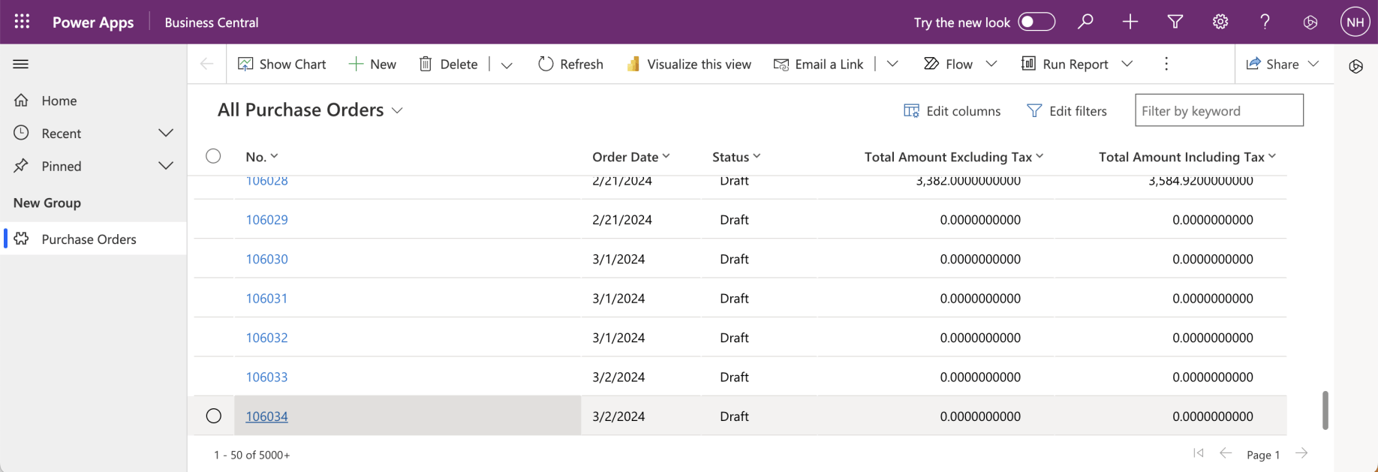
Task: Click the Help question mark icon
Action: tap(1265, 22)
